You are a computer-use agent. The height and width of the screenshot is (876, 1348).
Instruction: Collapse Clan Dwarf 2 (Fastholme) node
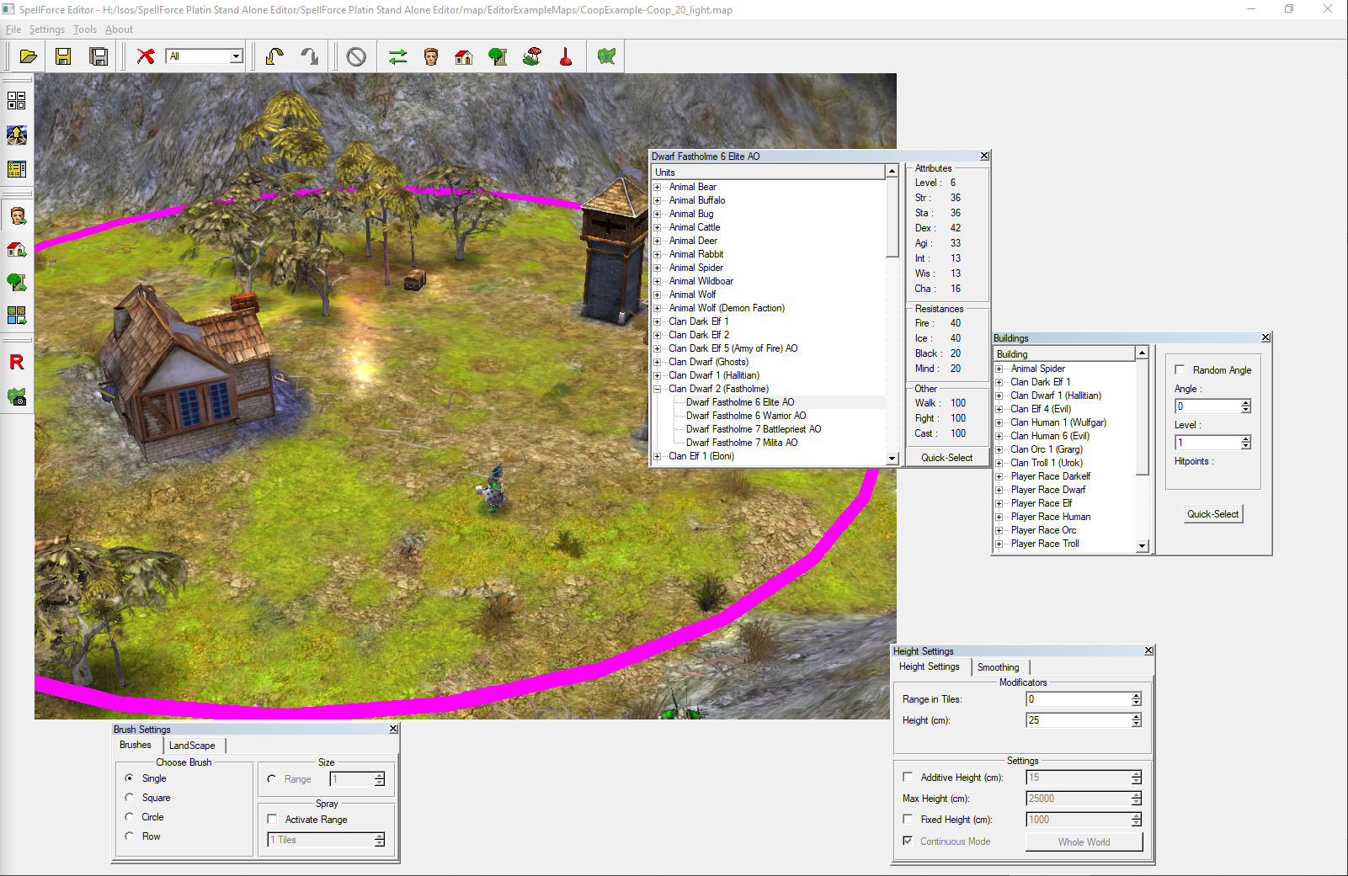pyautogui.click(x=658, y=389)
